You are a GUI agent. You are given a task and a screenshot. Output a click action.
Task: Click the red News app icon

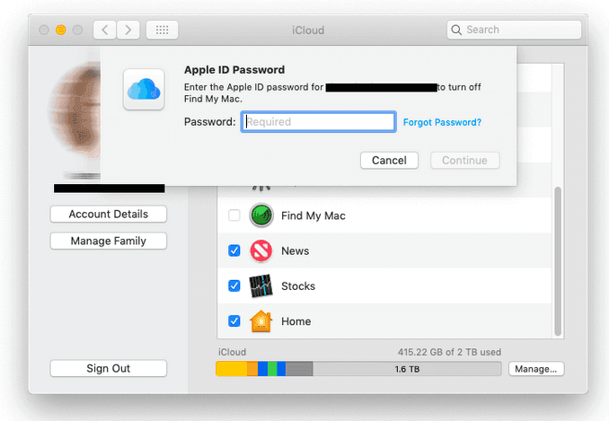(x=260, y=250)
